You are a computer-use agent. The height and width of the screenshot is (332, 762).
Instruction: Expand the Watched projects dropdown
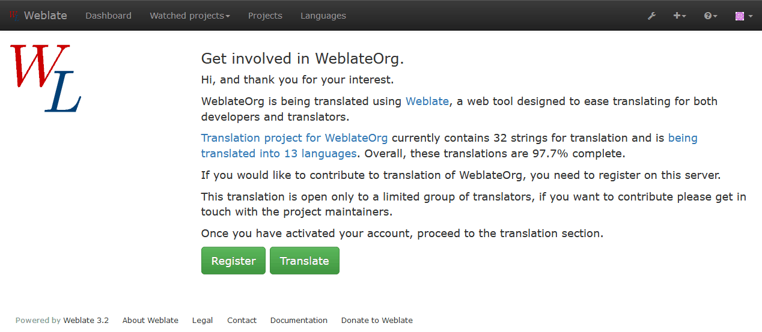click(190, 16)
